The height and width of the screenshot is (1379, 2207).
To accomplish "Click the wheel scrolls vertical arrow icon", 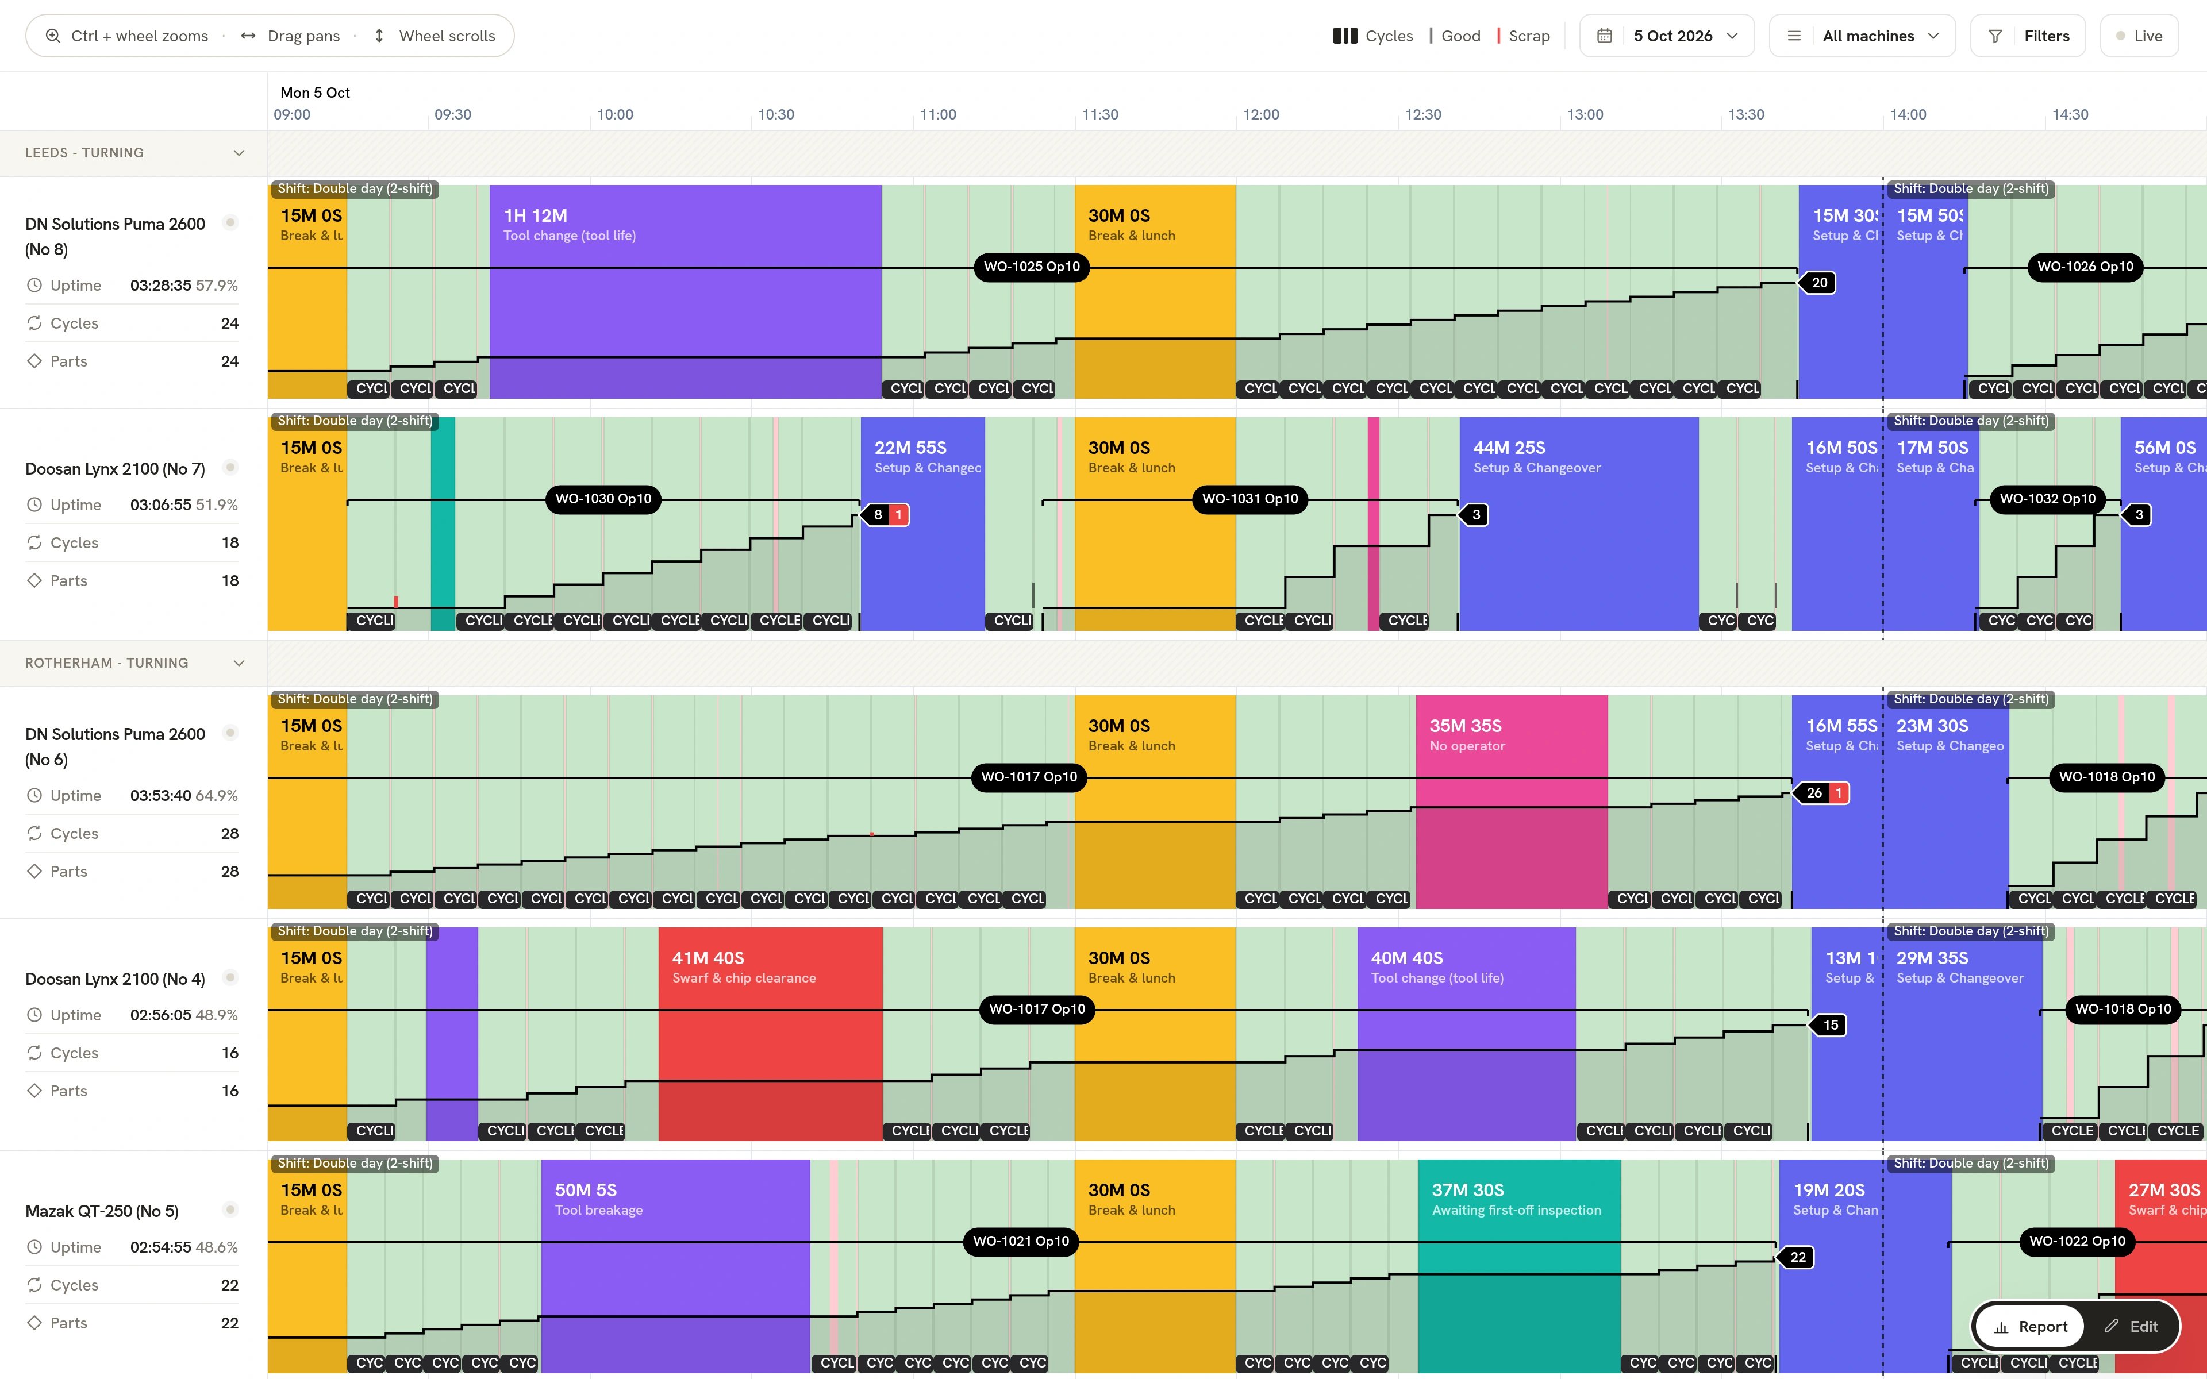I will coord(379,36).
